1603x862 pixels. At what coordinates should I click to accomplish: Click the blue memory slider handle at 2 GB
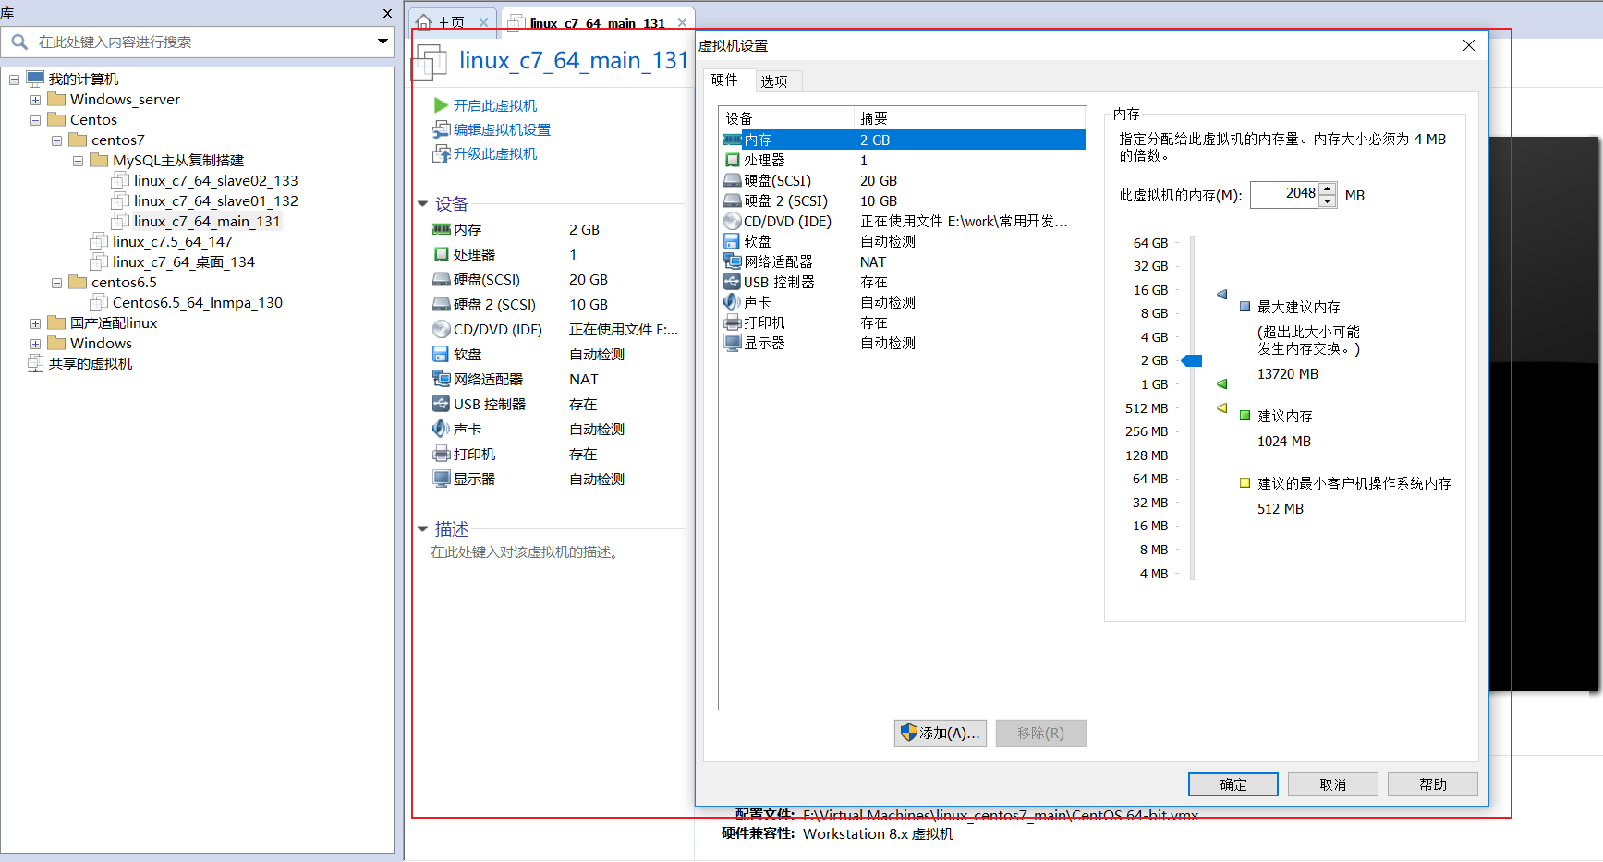pos(1192,360)
